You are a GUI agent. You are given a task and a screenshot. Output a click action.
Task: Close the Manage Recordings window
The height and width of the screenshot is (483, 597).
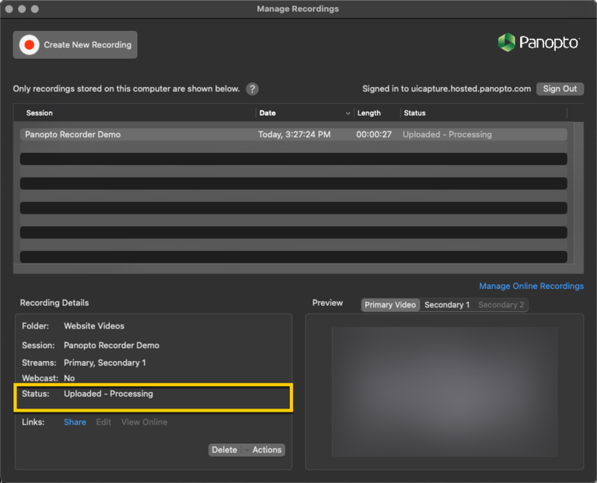pos(9,9)
